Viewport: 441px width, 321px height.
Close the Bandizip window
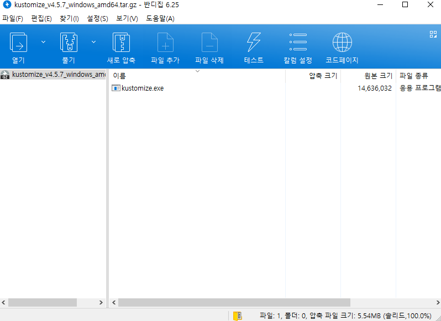tap(430, 5)
